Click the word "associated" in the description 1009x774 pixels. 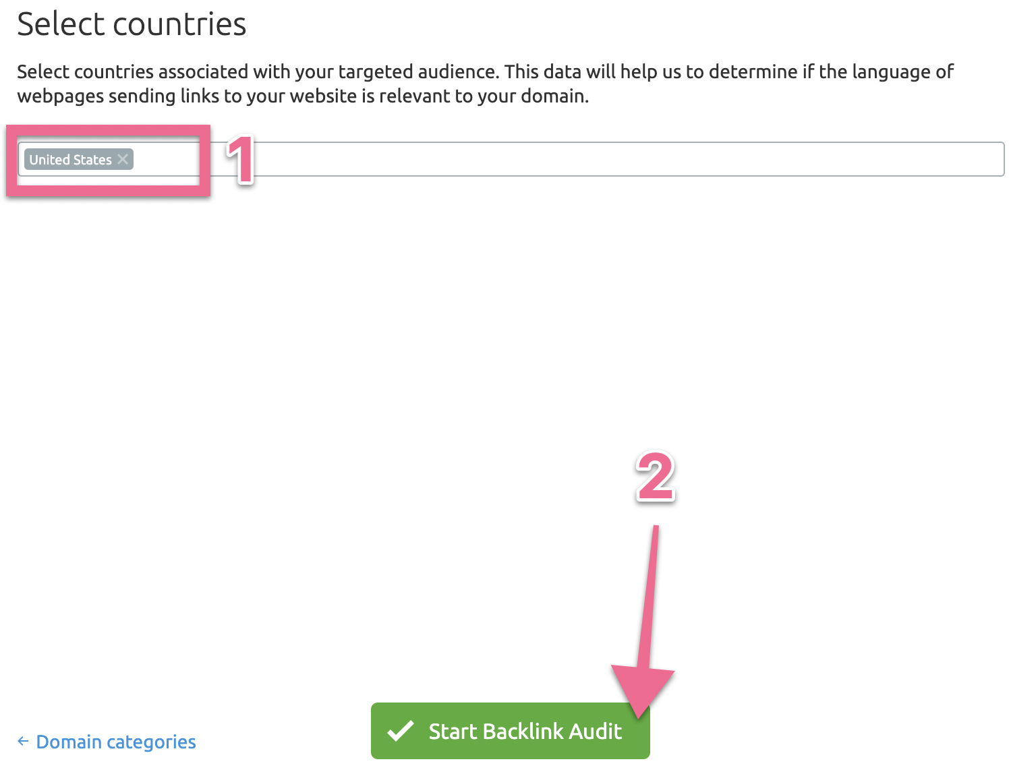(203, 71)
